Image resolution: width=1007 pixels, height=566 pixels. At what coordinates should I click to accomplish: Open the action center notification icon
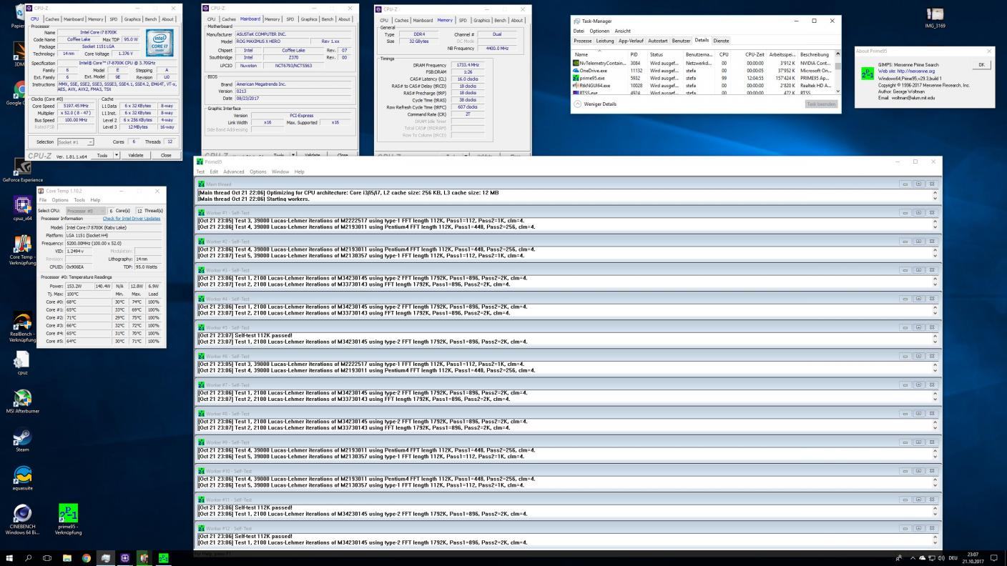click(993, 557)
